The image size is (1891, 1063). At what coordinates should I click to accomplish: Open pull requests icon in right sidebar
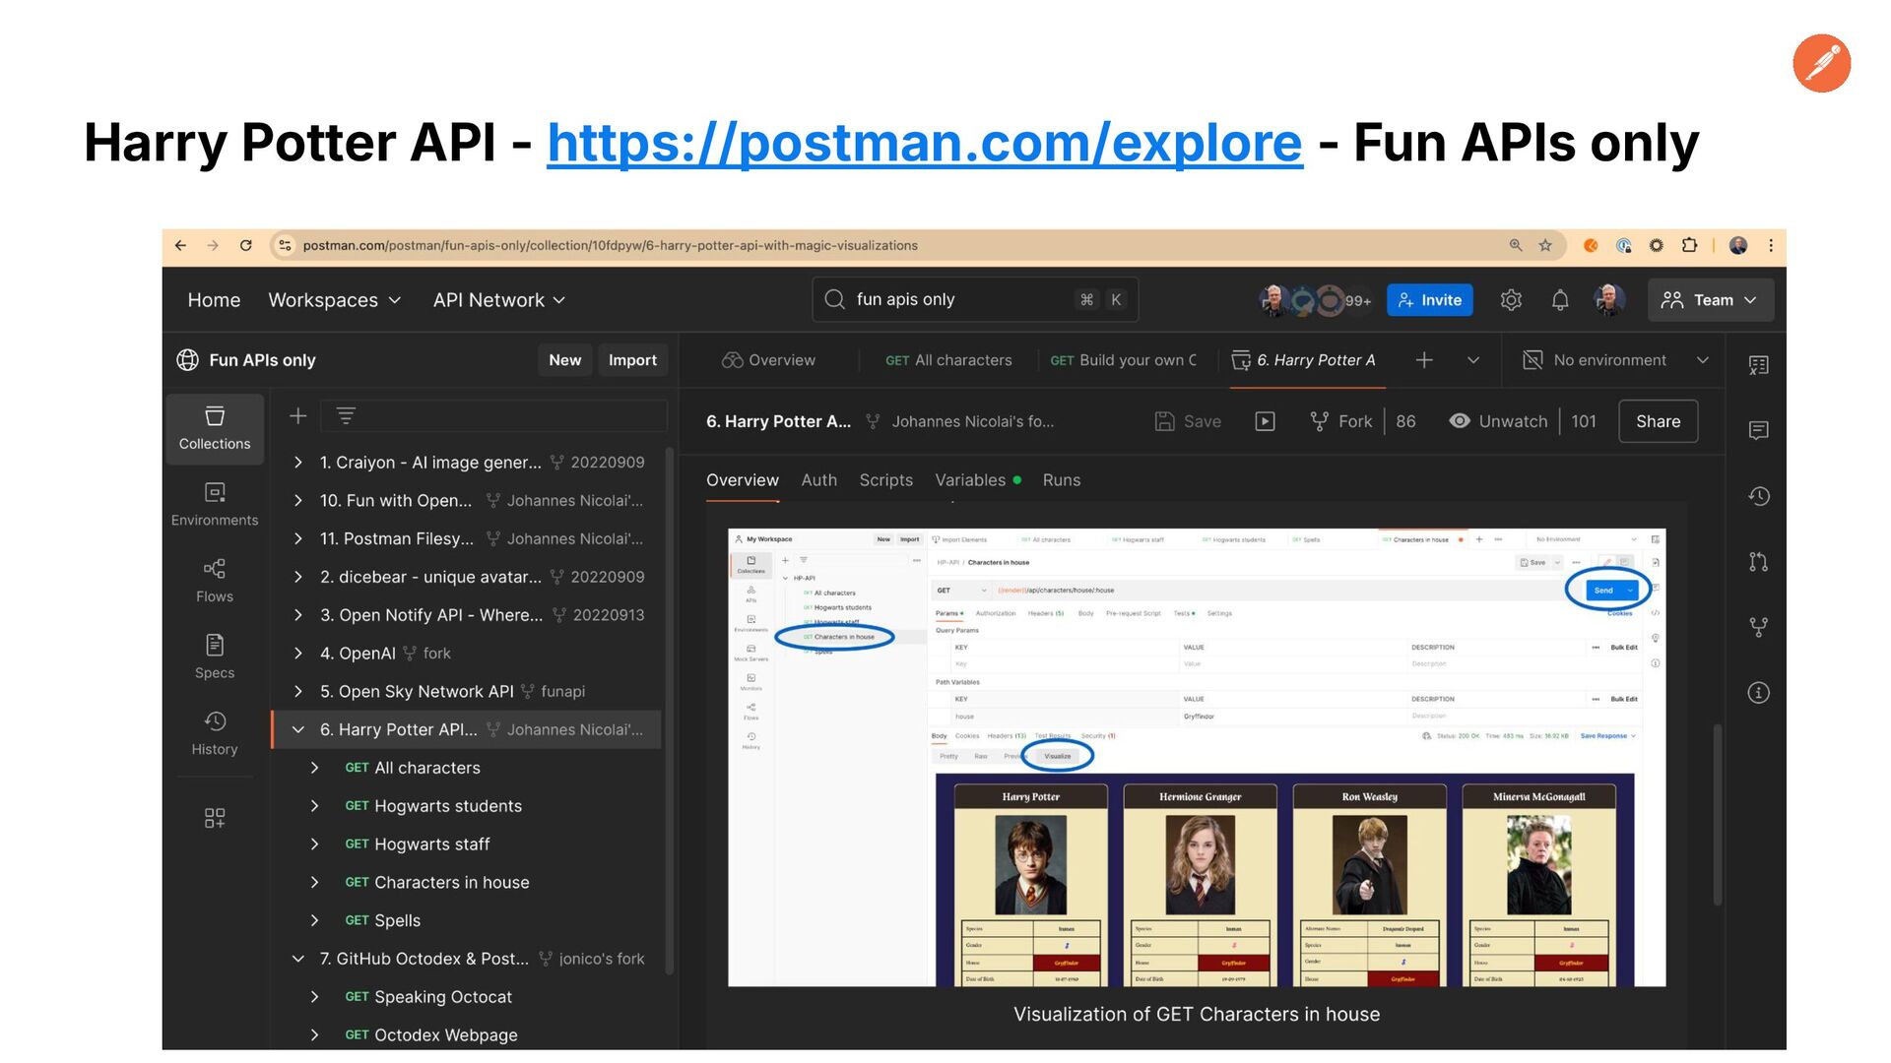tap(1759, 562)
